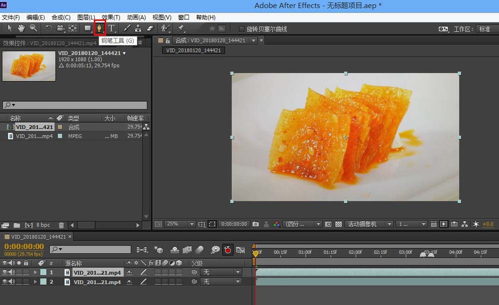499x305 pixels.
Task: Expand layer 1 properties triangle
Action: 35,272
